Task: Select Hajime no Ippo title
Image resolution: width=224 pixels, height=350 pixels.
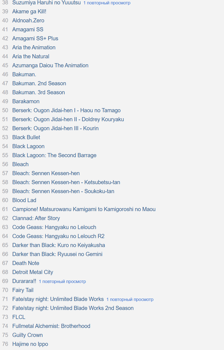Action: tap(30, 344)
